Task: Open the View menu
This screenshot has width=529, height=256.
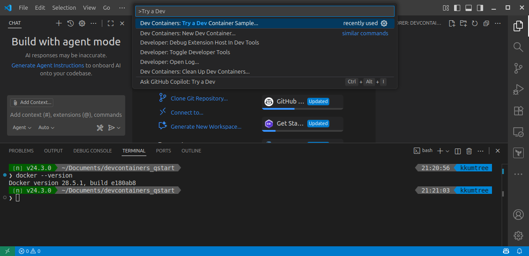Action: pyautogui.click(x=89, y=7)
